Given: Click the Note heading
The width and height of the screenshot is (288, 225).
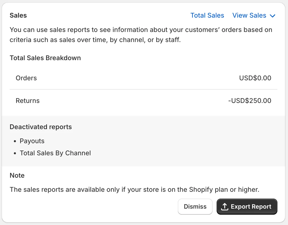Looking at the screenshot, I should 17,175.
